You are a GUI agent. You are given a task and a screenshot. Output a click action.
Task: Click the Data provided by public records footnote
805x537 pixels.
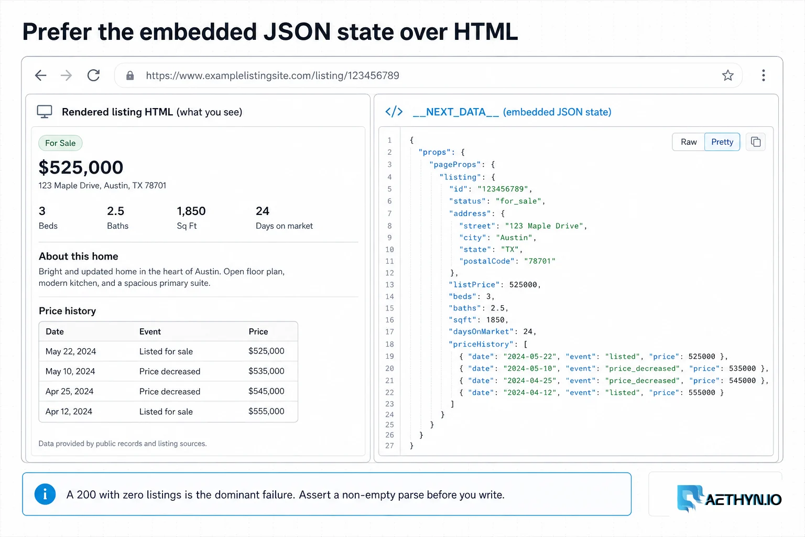(x=123, y=444)
